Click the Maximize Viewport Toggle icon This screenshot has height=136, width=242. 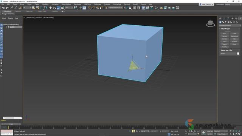pos(239,134)
